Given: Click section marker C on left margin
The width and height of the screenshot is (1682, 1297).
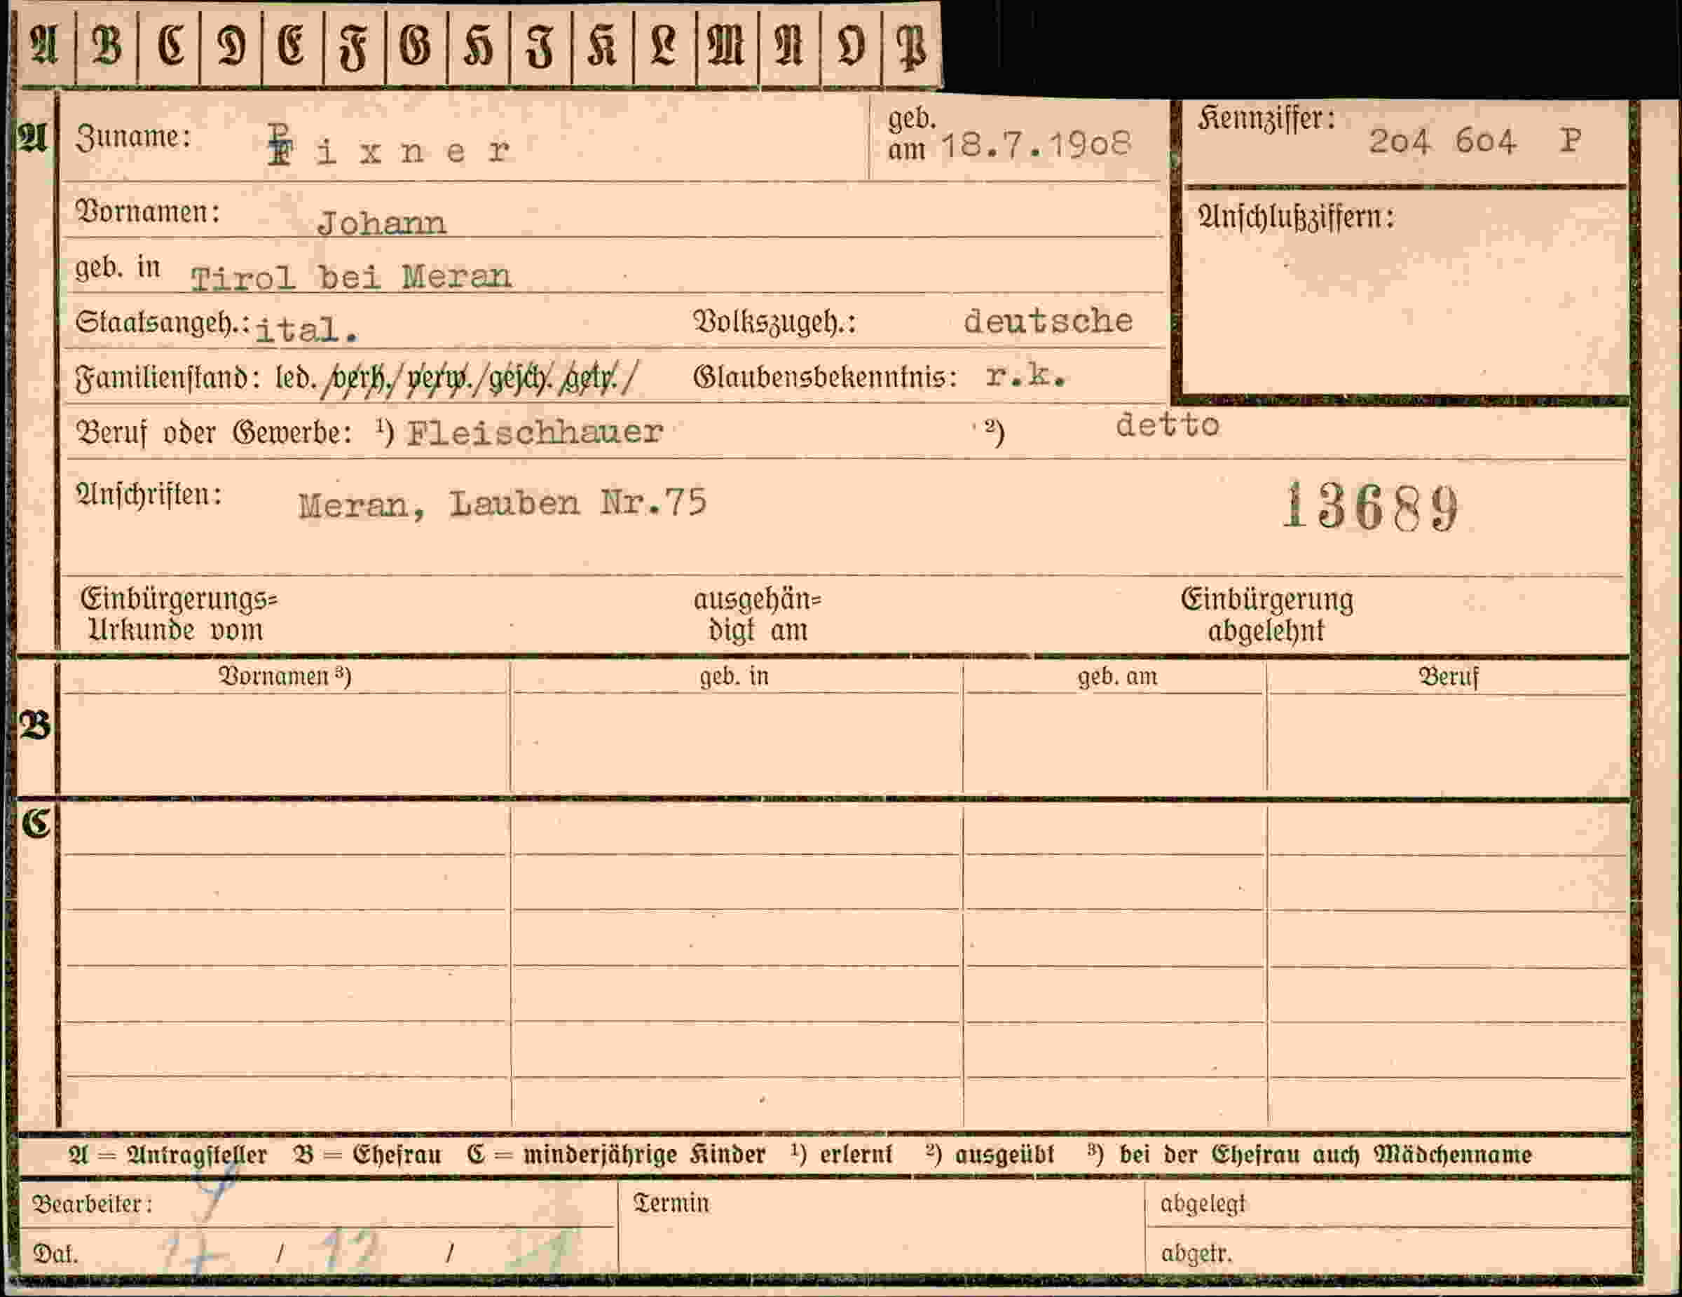Looking at the screenshot, I should click(x=36, y=823).
